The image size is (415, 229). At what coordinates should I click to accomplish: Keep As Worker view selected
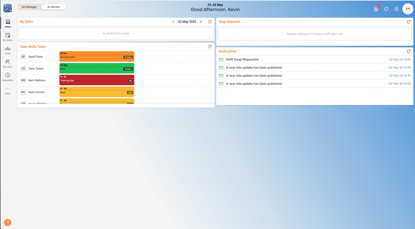click(54, 7)
